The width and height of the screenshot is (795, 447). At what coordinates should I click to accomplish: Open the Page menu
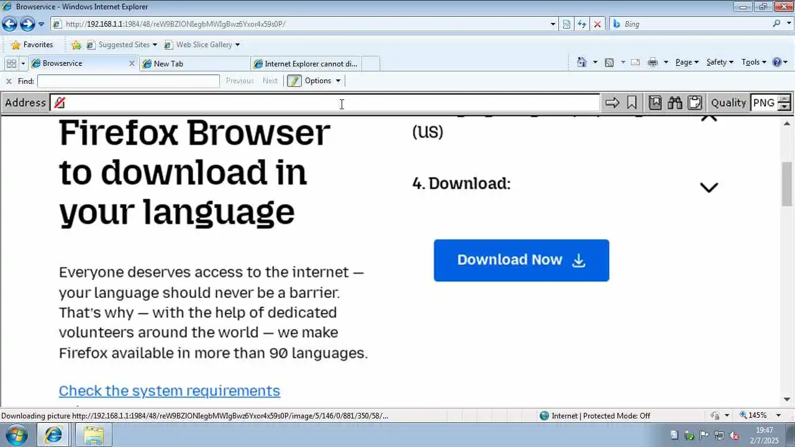click(687, 62)
